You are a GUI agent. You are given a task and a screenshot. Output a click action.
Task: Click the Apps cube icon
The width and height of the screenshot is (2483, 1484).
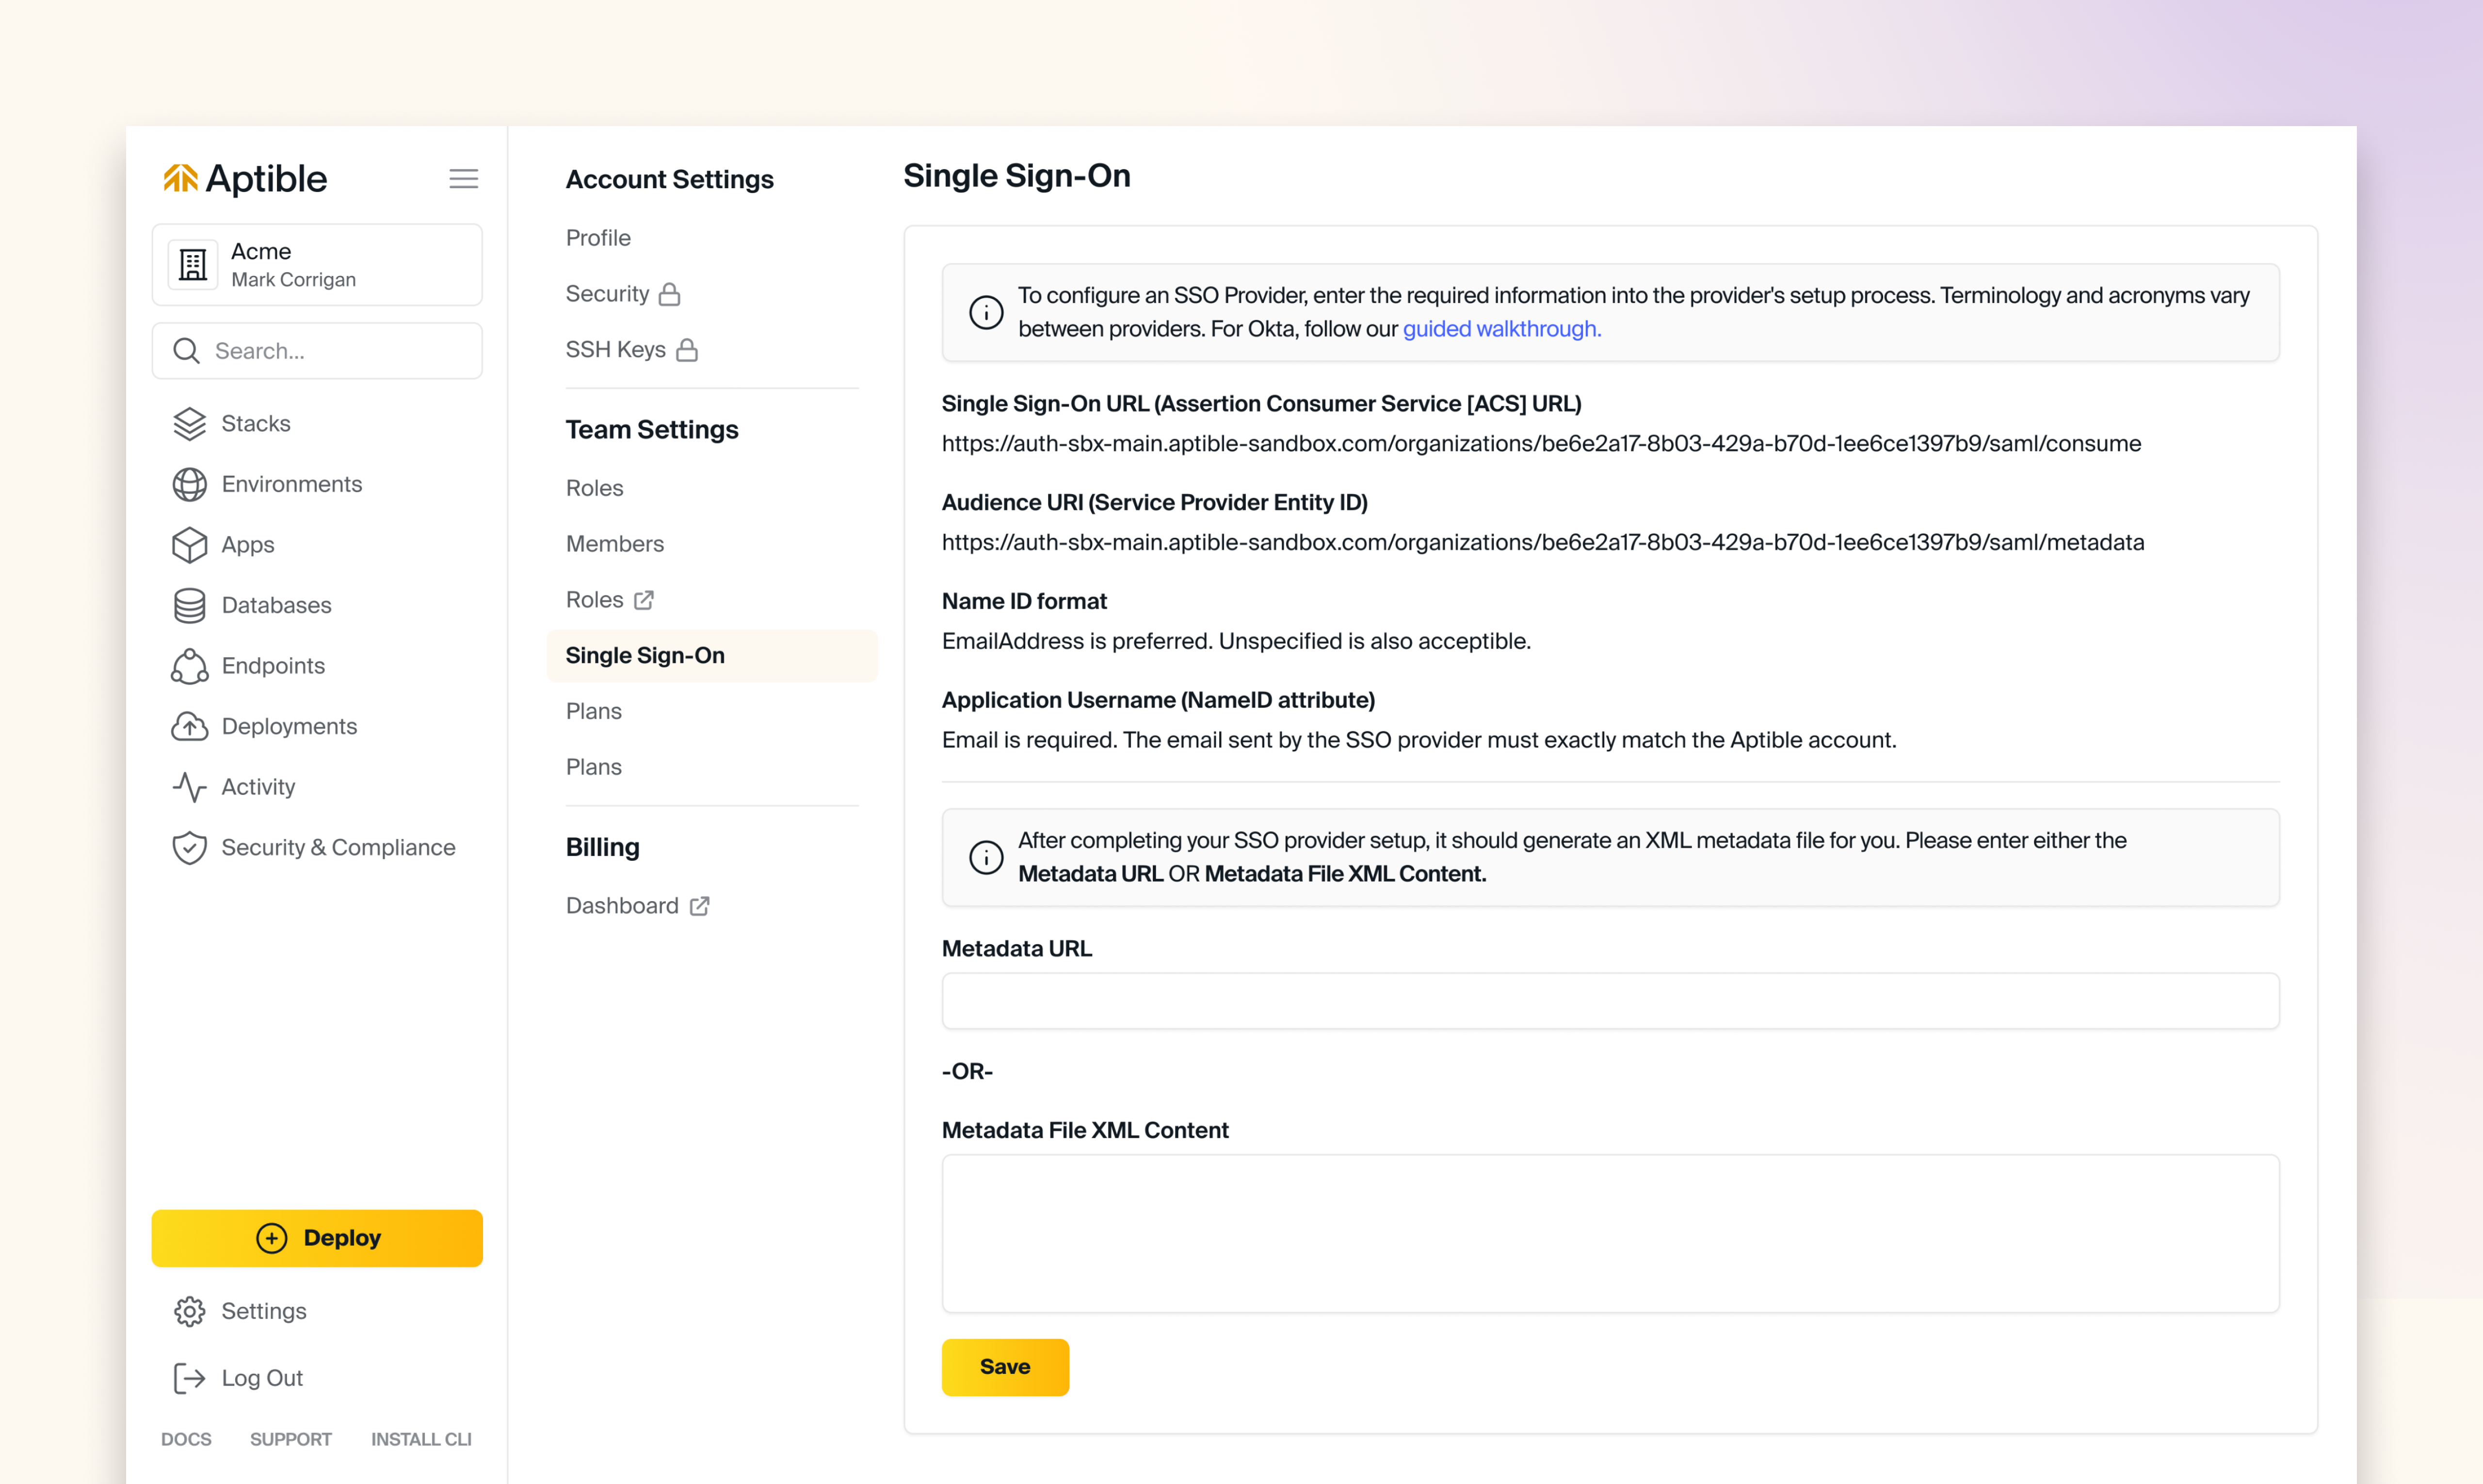(189, 545)
